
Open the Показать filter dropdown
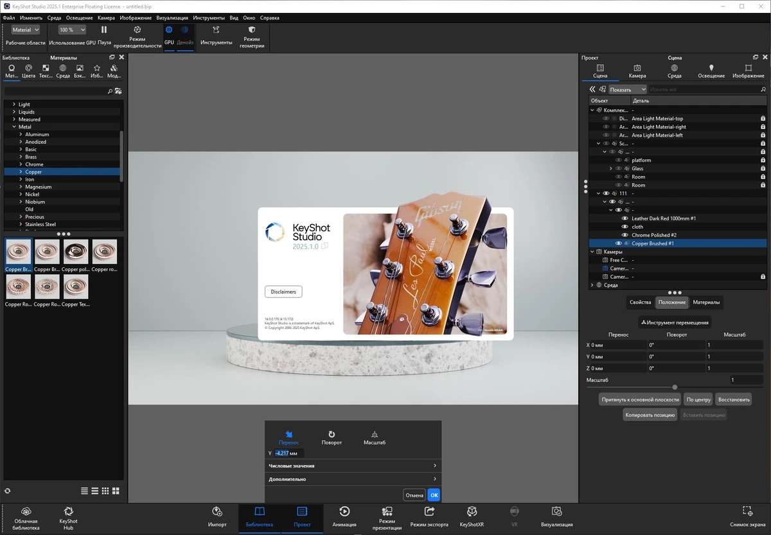(628, 89)
